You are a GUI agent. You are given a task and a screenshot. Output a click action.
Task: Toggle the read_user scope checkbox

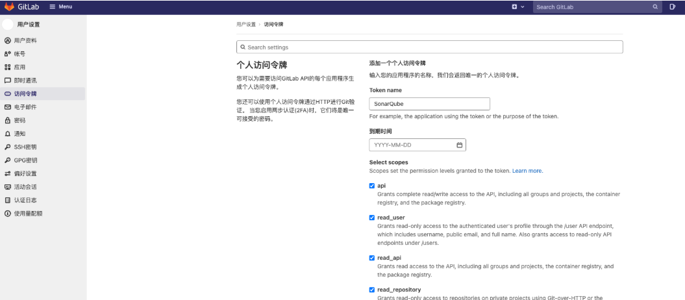[372, 218]
